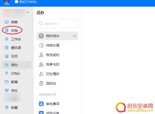Click the 工作台 label in sidebar

click(x=16, y=39)
